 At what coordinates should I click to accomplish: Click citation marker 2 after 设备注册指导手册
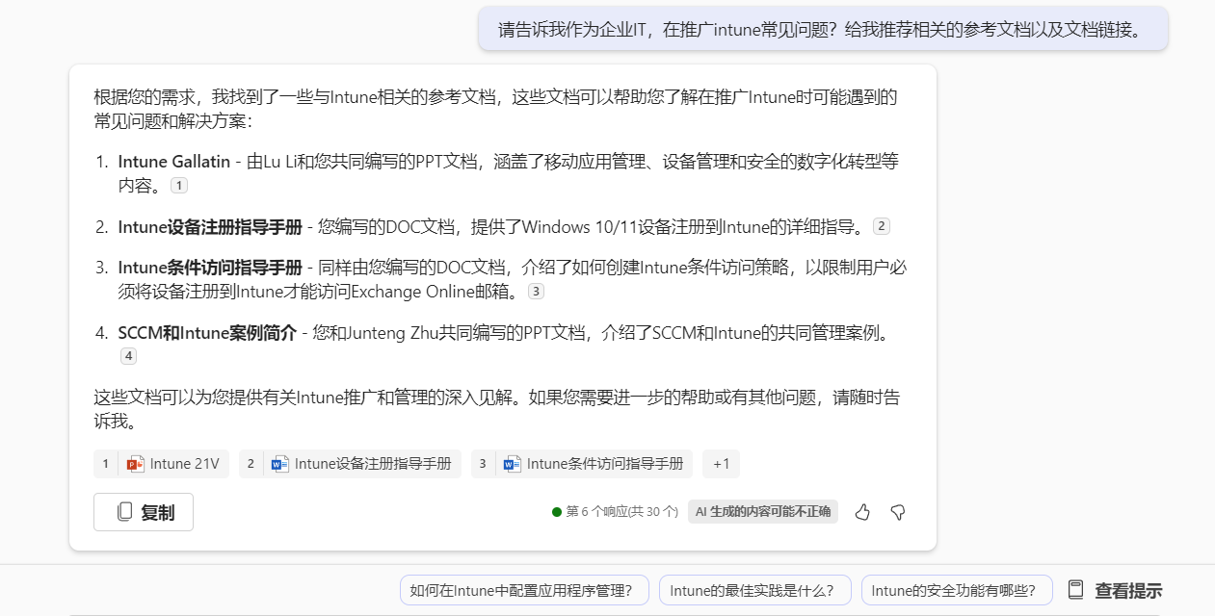(x=881, y=226)
